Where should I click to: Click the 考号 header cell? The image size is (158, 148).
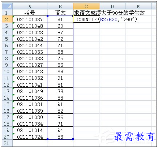click(30, 13)
